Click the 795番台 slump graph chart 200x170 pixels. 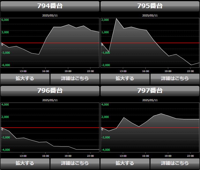pos(150,43)
